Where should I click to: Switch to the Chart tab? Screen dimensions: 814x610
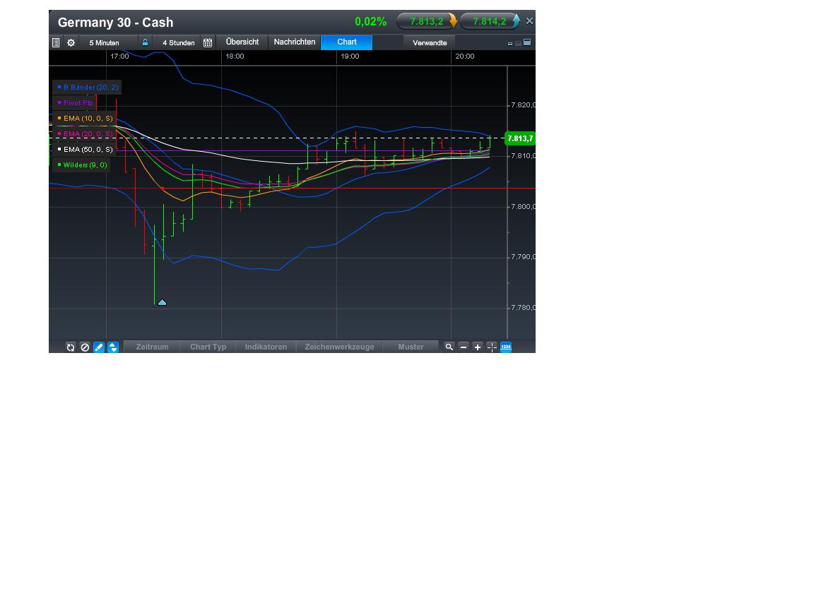tap(347, 42)
